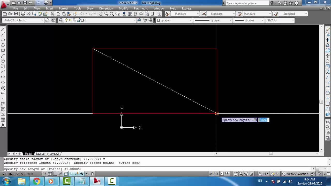Select the Circle tool
This screenshot has height=186, width=331.
(x=3, y=61)
